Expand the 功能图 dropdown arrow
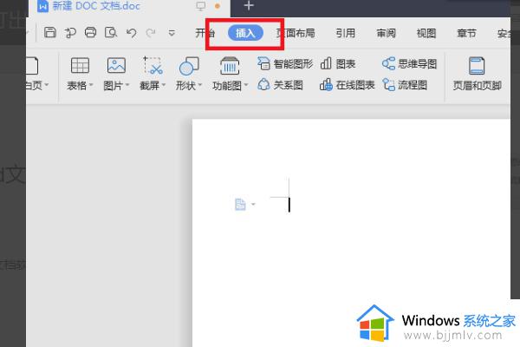 [x=246, y=85]
